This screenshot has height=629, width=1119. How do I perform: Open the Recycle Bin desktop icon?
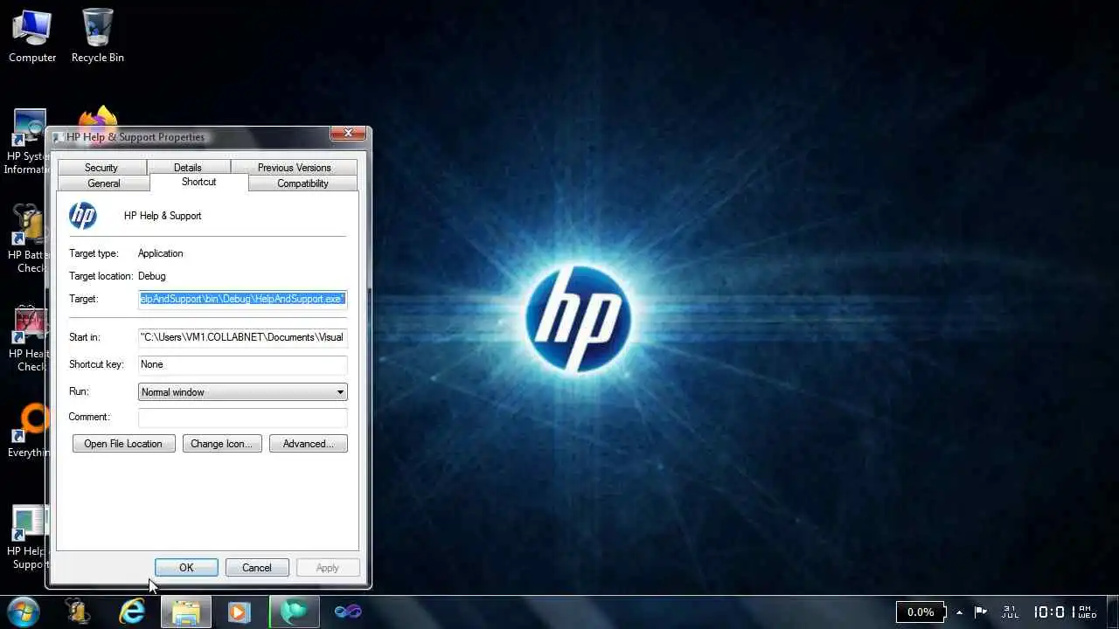coord(97,36)
